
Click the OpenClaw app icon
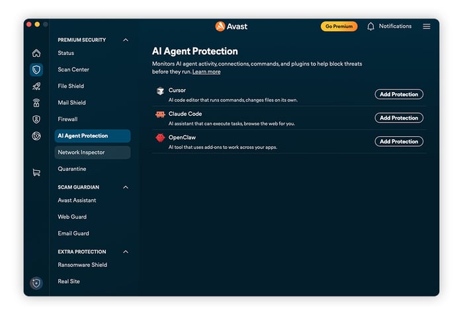pyautogui.click(x=160, y=138)
